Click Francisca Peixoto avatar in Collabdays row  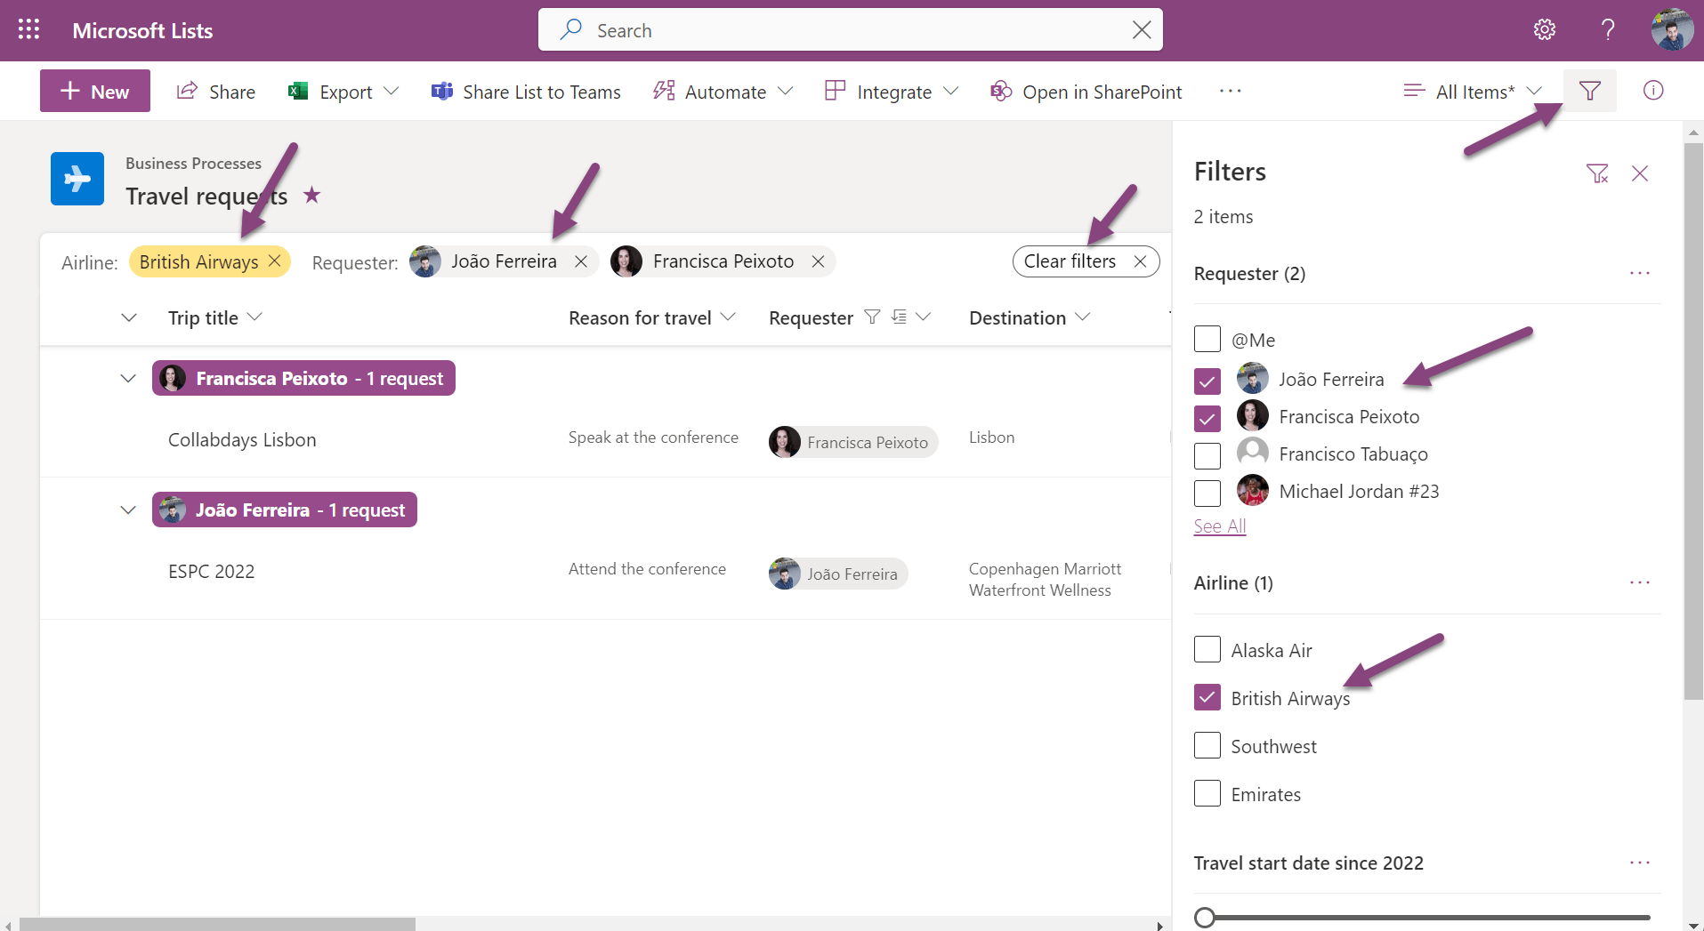(784, 442)
